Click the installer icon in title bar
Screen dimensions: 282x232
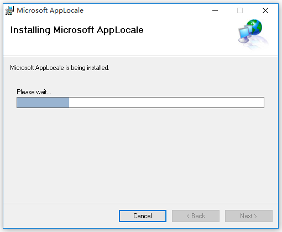(x=9, y=10)
